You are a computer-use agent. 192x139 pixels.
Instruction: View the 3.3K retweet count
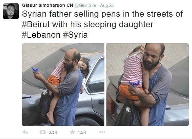[53, 132]
